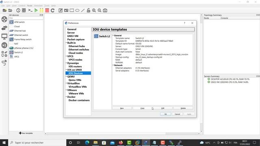The width and height of the screenshot is (260, 146).
Task: Select the Draw rectangle tool
Action: pyautogui.click(x=71, y=11)
